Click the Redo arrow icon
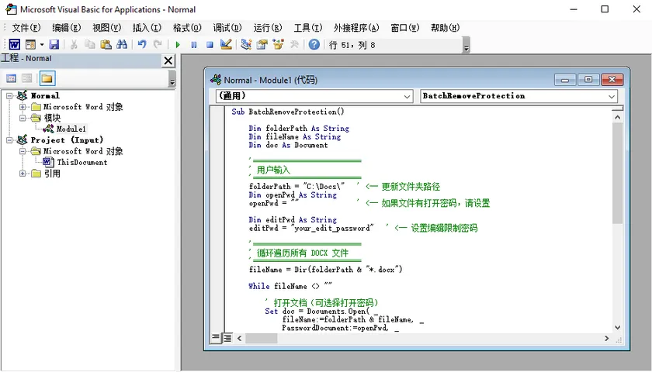 tap(158, 44)
